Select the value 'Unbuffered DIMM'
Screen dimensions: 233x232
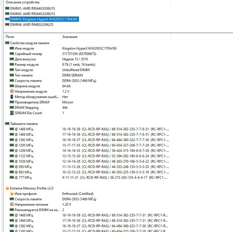(76, 70)
